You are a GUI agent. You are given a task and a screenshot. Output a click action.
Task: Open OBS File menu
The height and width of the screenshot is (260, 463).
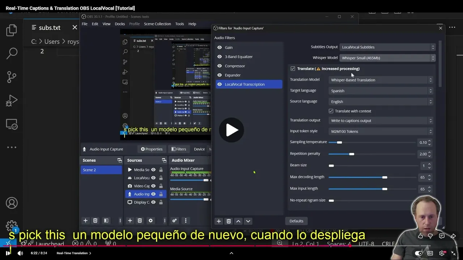click(x=84, y=24)
